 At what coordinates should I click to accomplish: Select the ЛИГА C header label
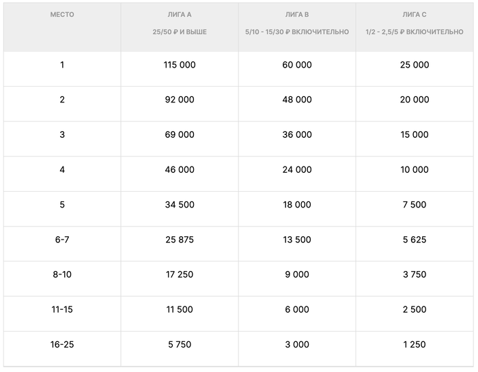coord(414,14)
